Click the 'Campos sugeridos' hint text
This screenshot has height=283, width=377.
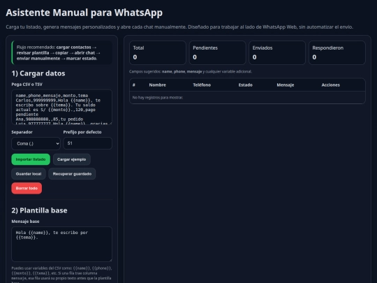point(191,71)
